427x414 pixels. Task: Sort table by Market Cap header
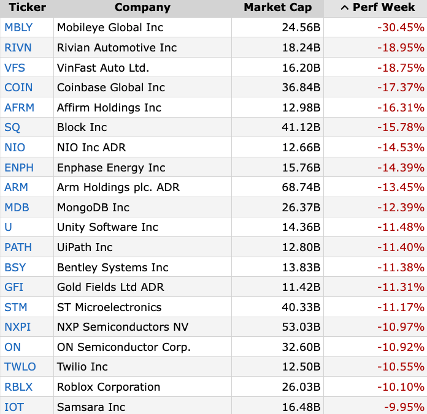tap(277, 7)
